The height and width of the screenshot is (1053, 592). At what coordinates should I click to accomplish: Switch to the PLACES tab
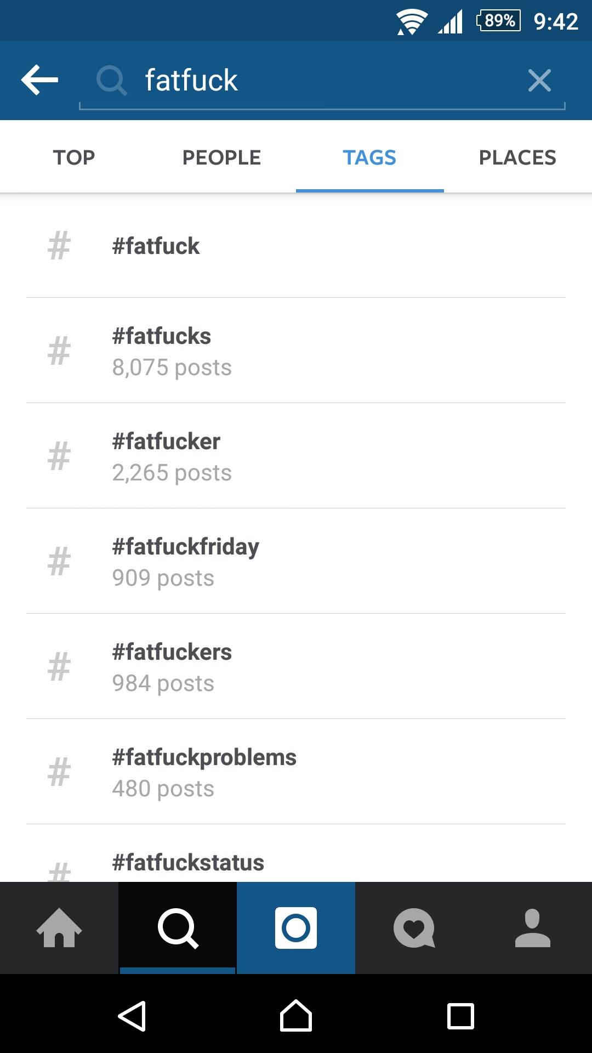tap(517, 157)
